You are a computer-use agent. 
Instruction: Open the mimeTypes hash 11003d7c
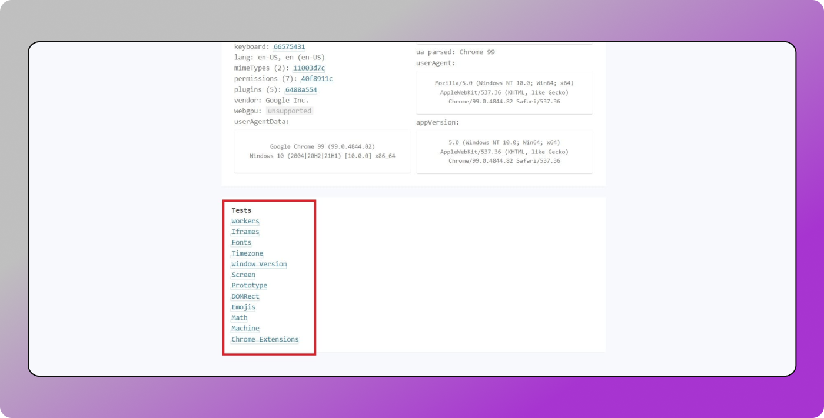(309, 68)
